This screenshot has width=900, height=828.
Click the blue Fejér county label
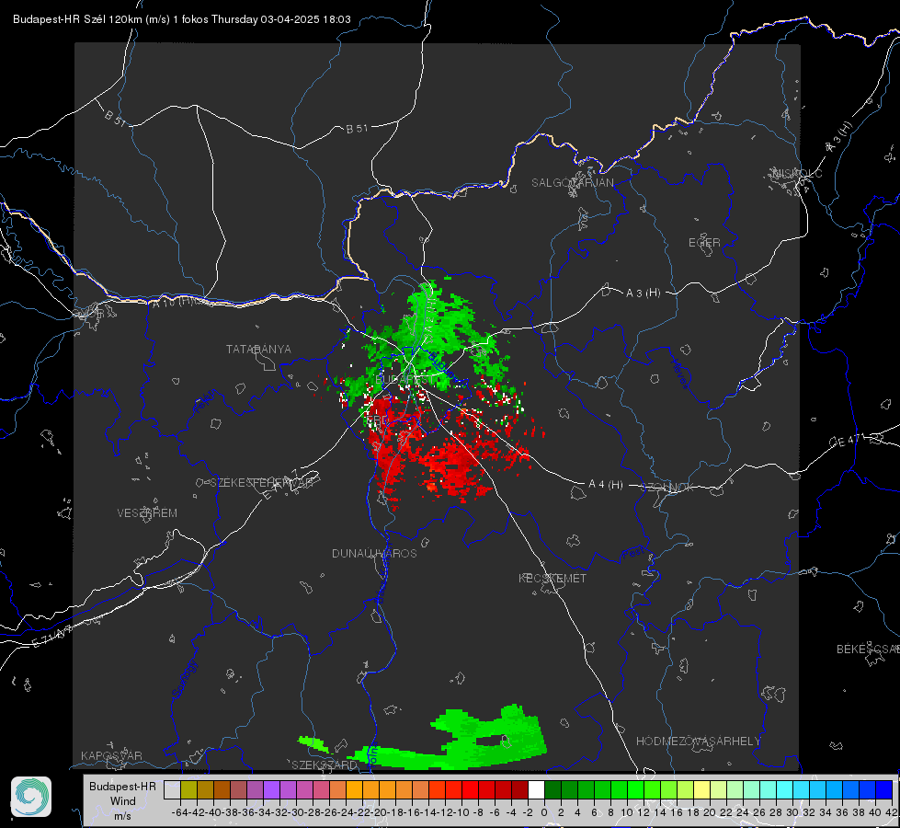[206, 401]
